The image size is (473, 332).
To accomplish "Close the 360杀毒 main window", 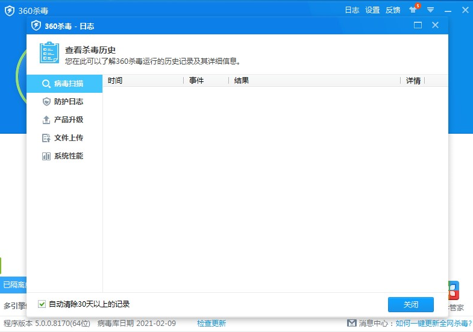I will pos(465,10).
